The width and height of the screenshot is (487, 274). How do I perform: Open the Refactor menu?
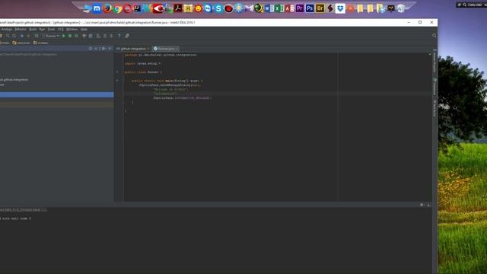21,29
